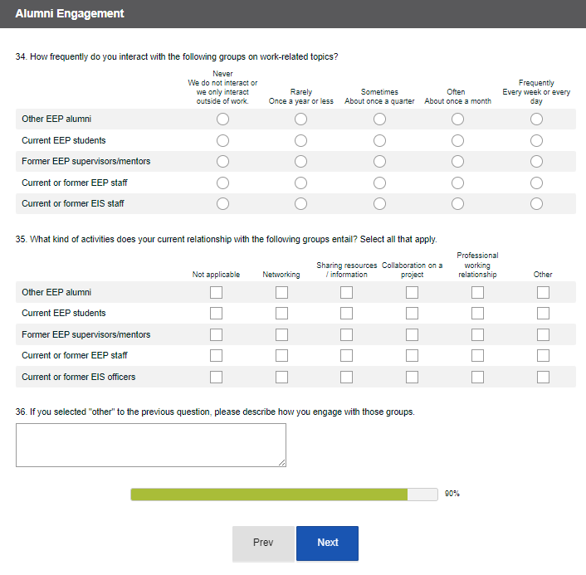
Task: Choose Frequently for Other EEP alumni interaction
Action: [536, 119]
